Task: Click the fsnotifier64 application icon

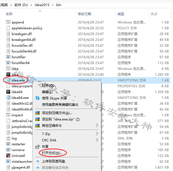Action: (x=8, y=63)
